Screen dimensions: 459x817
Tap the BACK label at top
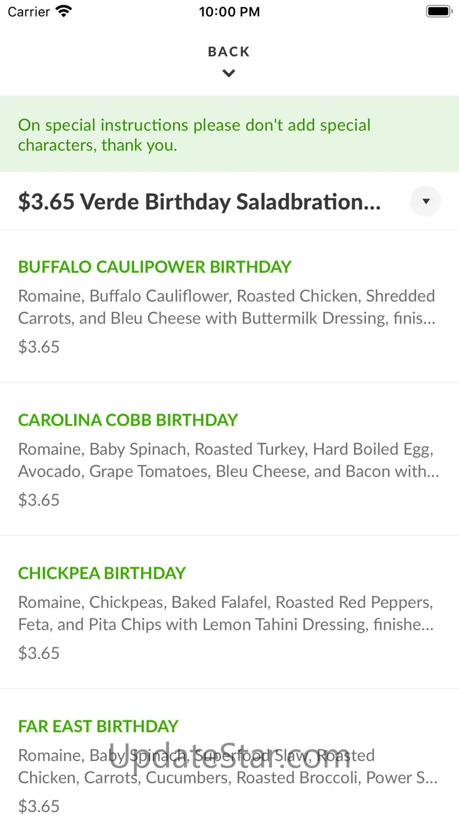[x=229, y=52]
